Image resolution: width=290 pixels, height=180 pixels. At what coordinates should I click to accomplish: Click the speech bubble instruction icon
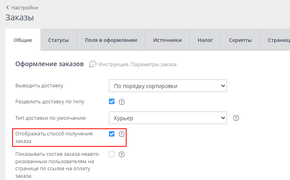coord(92,64)
